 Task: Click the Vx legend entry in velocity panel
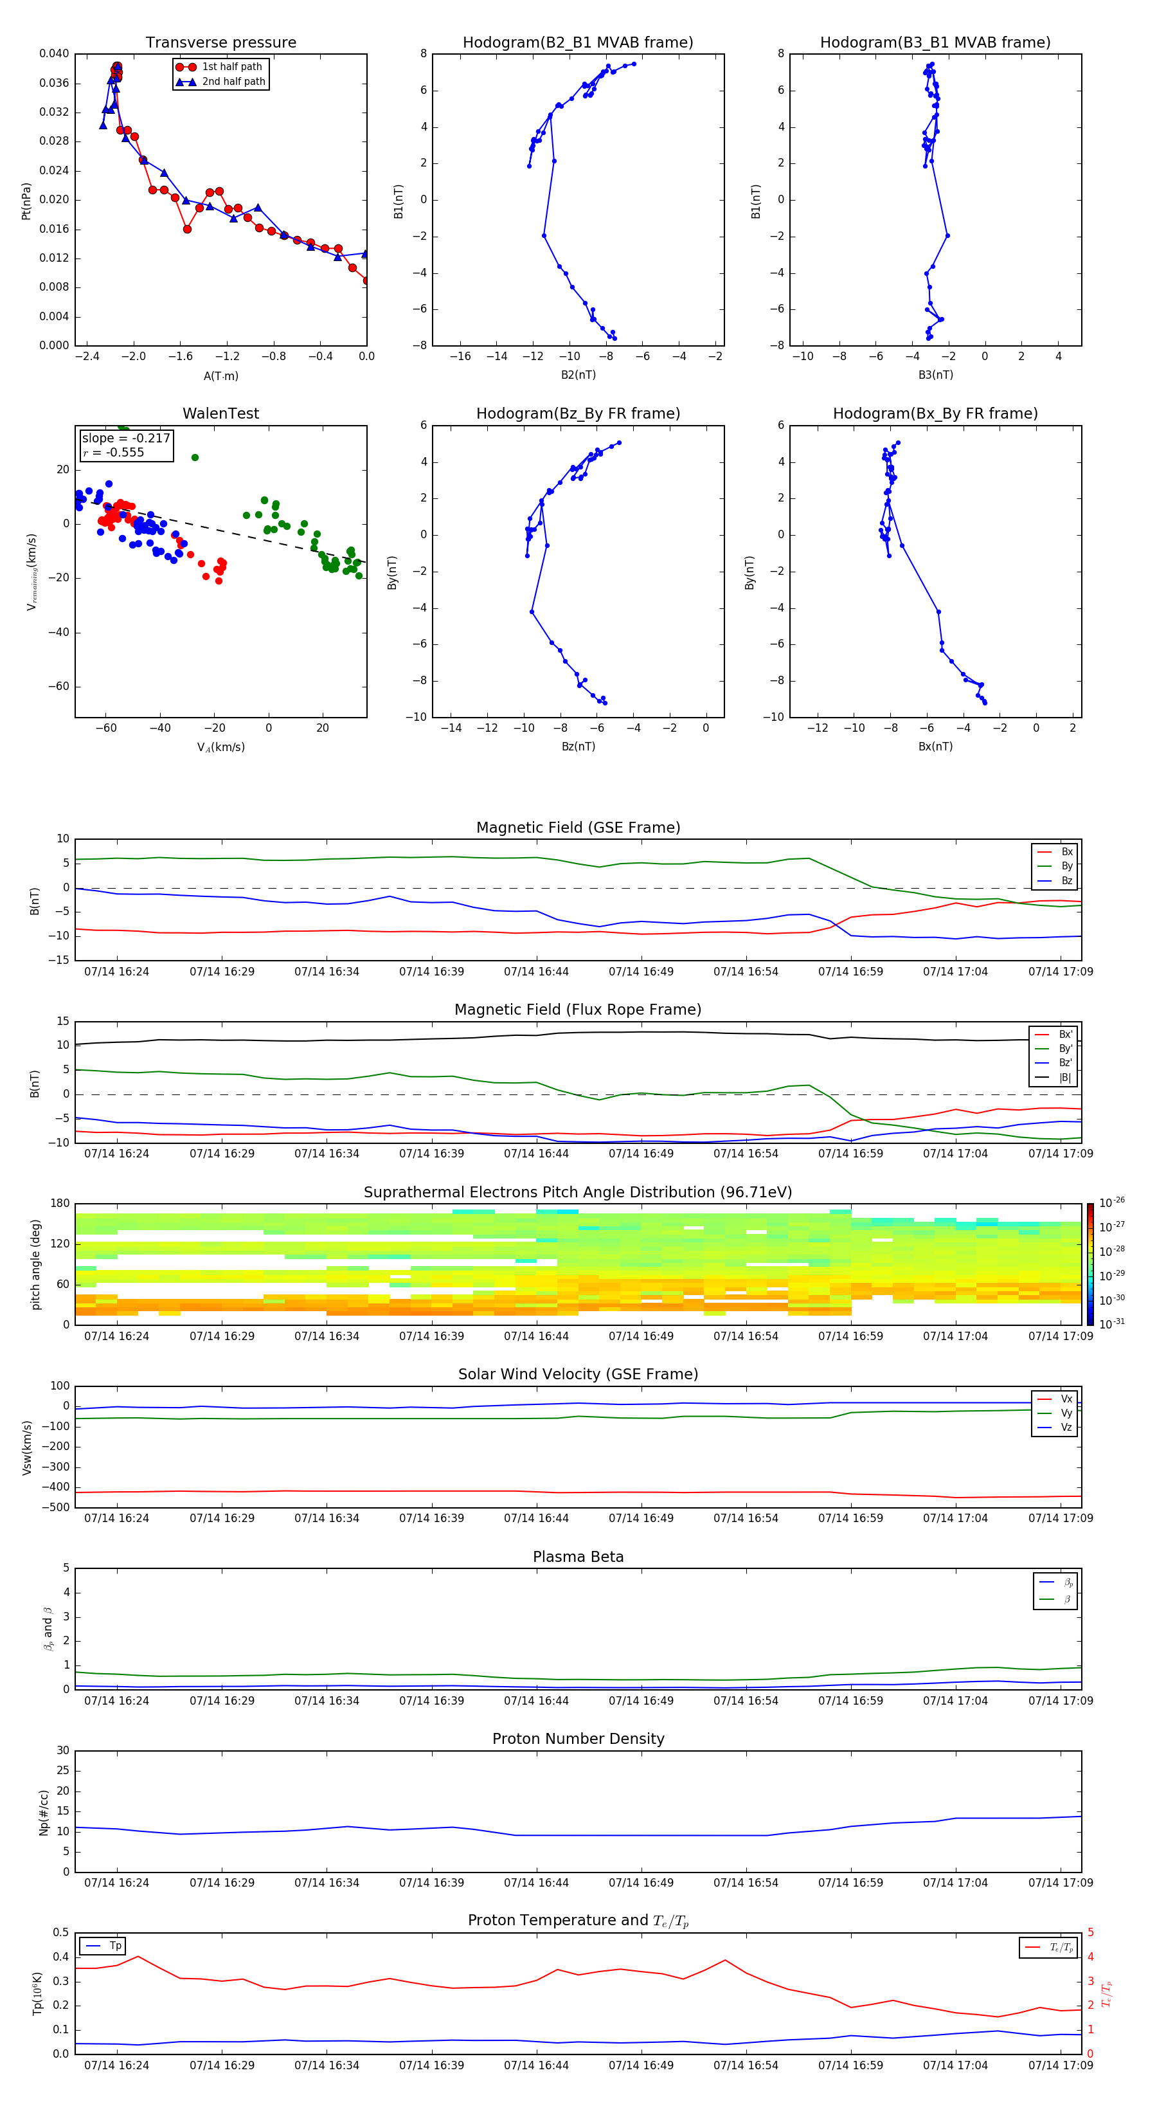click(1055, 1399)
